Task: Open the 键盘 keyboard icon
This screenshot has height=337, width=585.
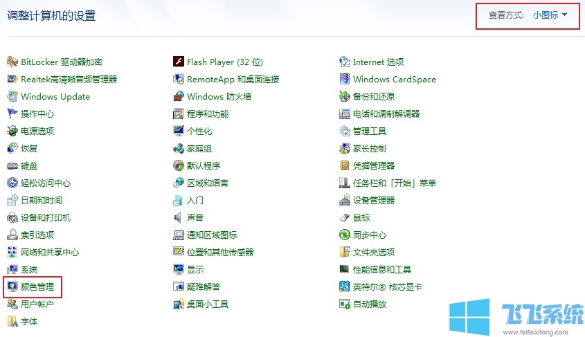Action: [12, 166]
